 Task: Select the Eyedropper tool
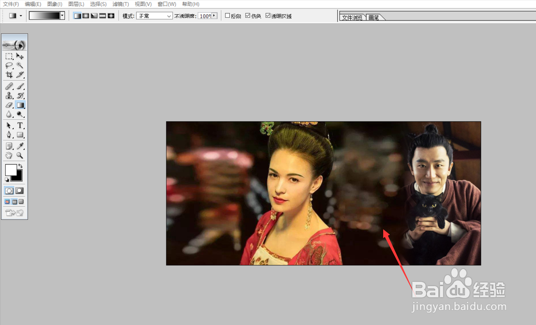point(20,146)
